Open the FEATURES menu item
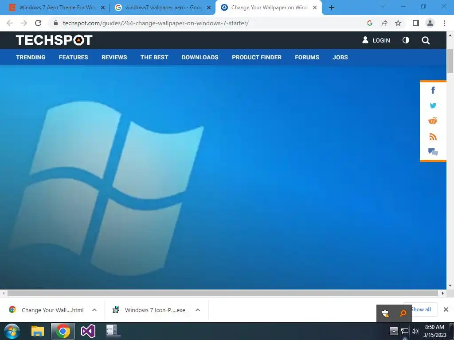 [x=73, y=57]
